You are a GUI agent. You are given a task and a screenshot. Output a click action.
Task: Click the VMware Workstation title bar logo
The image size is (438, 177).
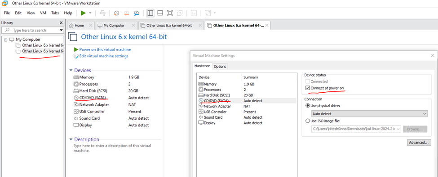coord(5,3)
